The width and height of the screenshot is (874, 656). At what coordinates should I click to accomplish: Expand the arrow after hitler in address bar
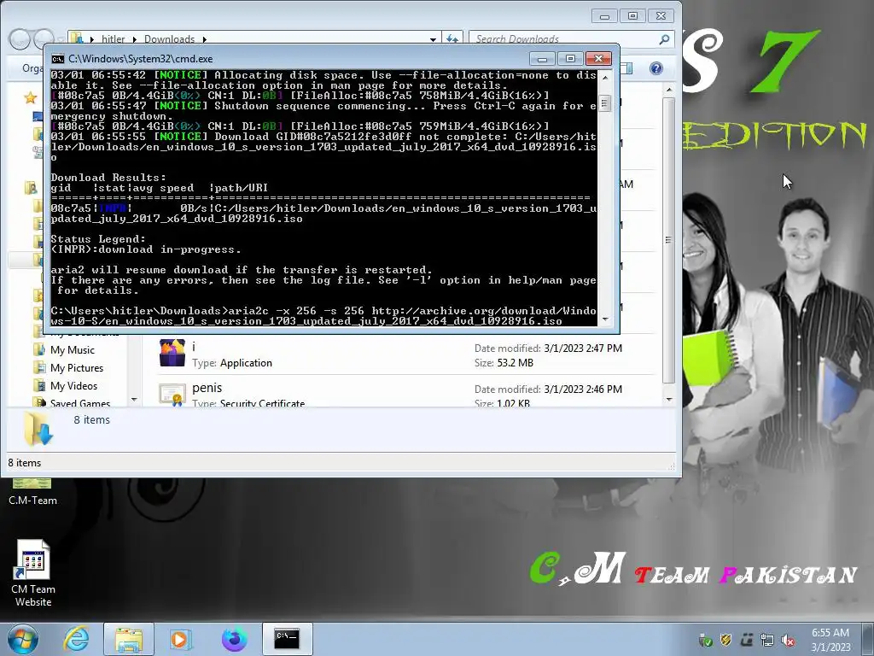[x=134, y=39]
